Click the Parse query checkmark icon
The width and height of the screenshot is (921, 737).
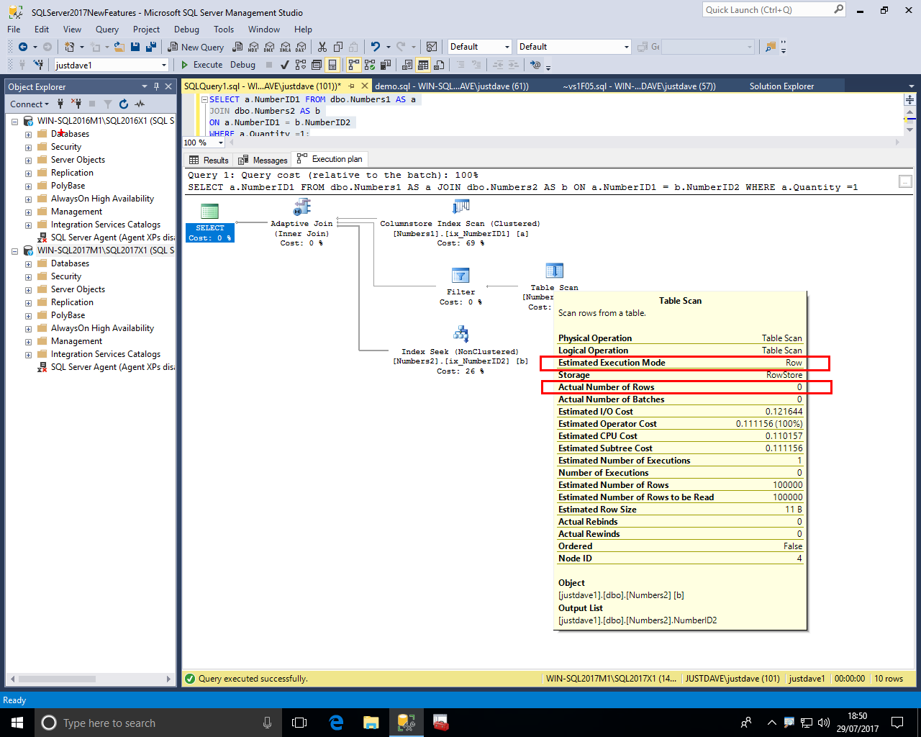(x=285, y=65)
